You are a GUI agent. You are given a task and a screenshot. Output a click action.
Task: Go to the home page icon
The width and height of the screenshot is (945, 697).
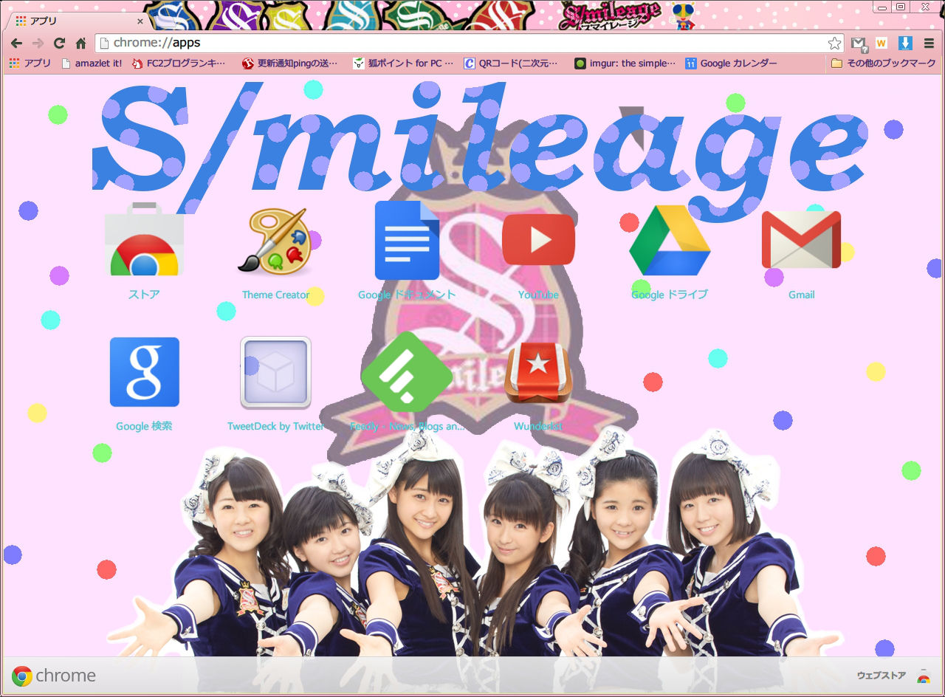point(81,43)
